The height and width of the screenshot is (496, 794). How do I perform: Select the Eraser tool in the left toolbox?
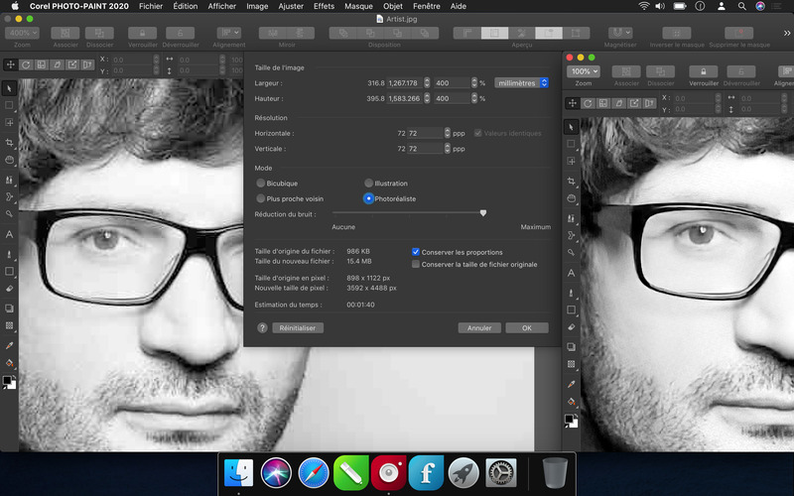[x=9, y=289]
